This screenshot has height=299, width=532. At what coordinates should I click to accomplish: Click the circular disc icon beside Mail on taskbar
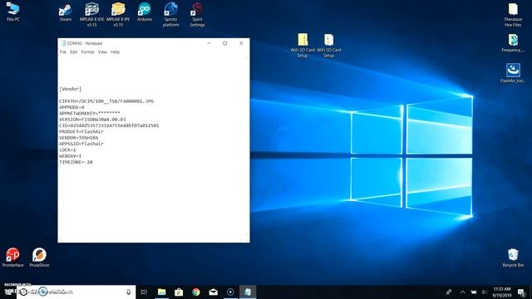(x=230, y=292)
